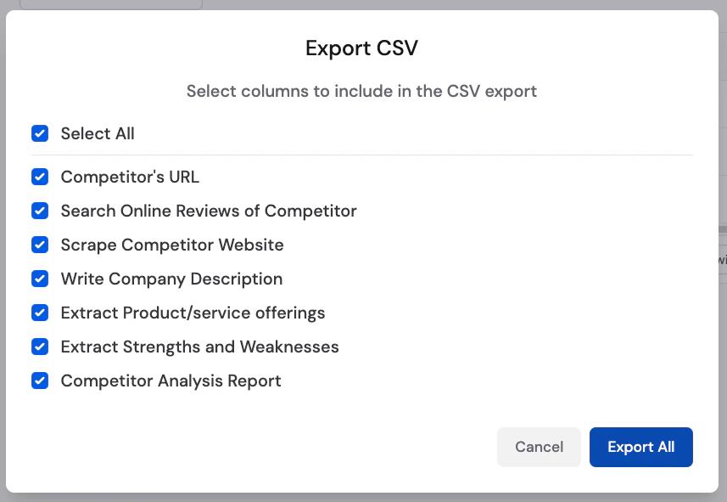Toggle Write Company Description checkbox
This screenshot has width=727, height=502.
click(40, 279)
